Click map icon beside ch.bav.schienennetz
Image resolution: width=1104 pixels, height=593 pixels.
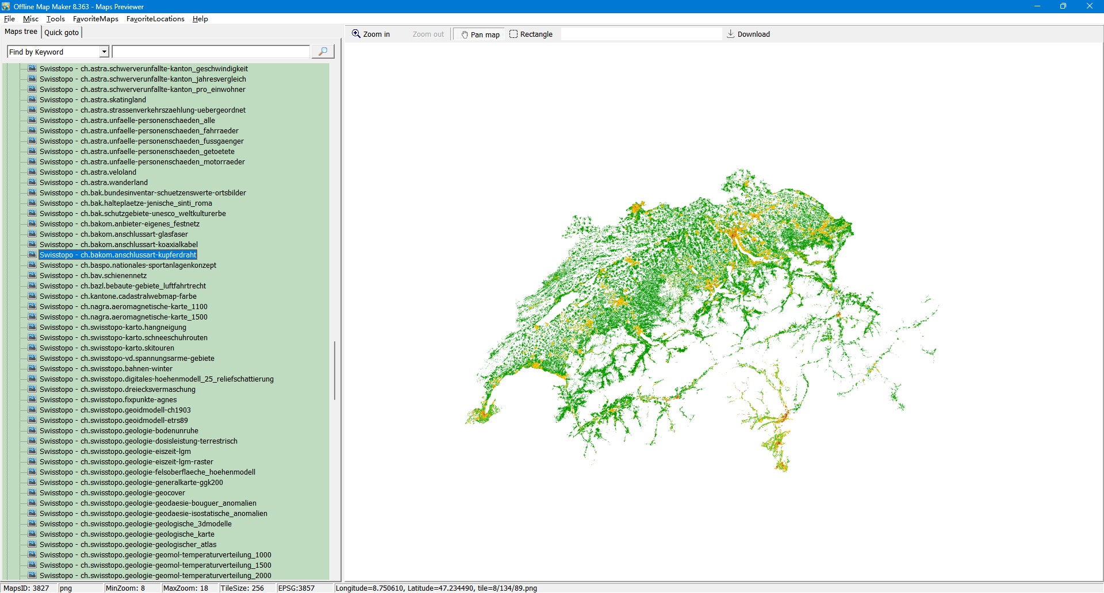click(32, 276)
